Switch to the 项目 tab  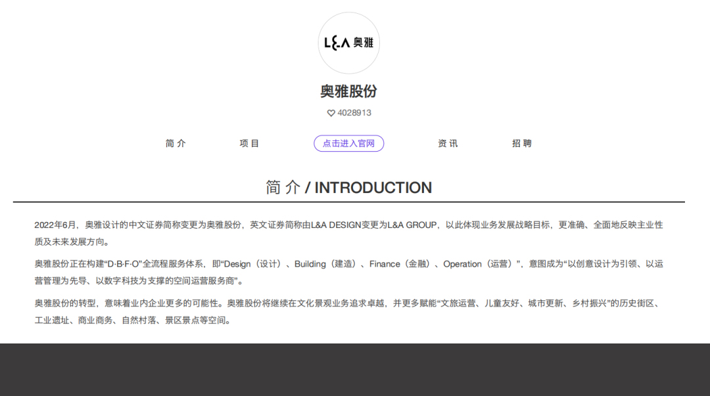click(250, 143)
